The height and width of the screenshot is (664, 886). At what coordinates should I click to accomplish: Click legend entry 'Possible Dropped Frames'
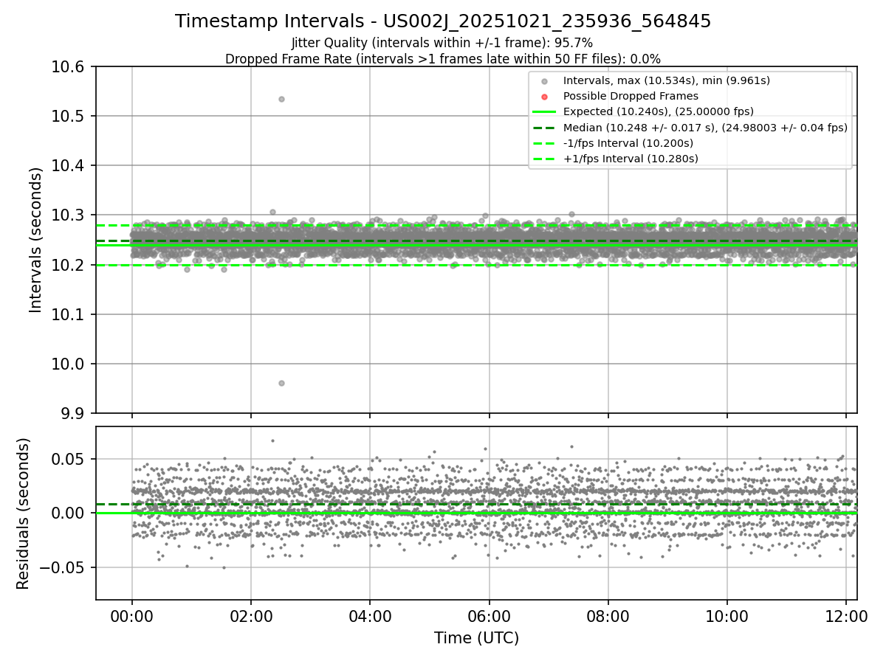pos(631,96)
